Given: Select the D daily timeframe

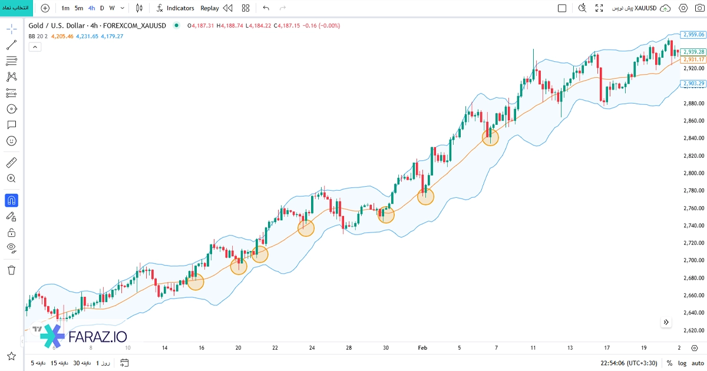Looking at the screenshot, I should [x=101, y=8].
